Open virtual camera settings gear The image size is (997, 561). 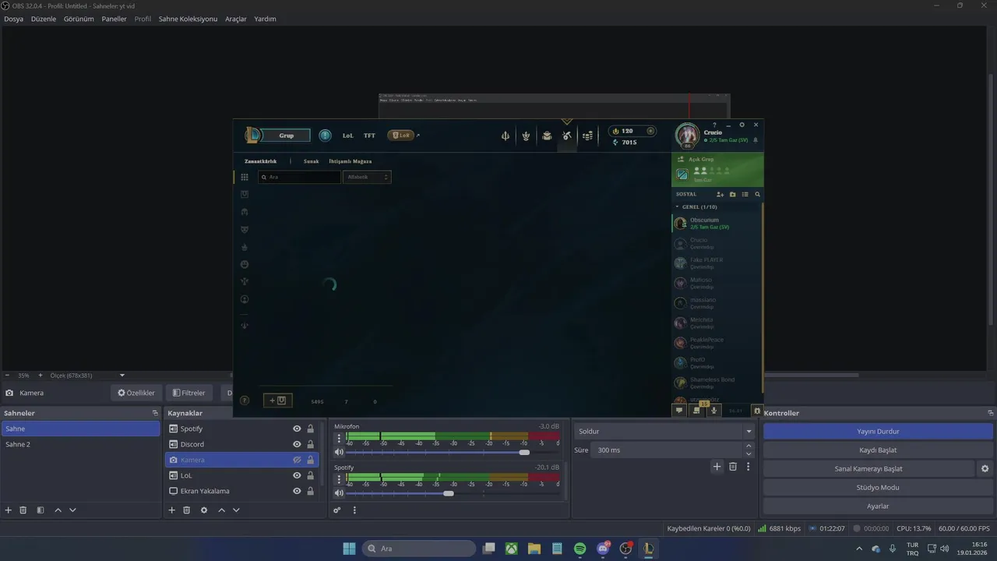985,469
